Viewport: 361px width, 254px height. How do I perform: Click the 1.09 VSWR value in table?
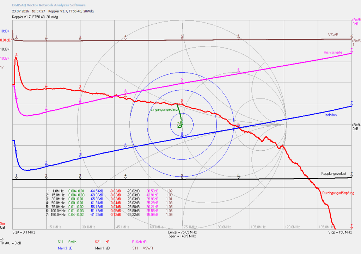pyautogui.click(x=169, y=214)
